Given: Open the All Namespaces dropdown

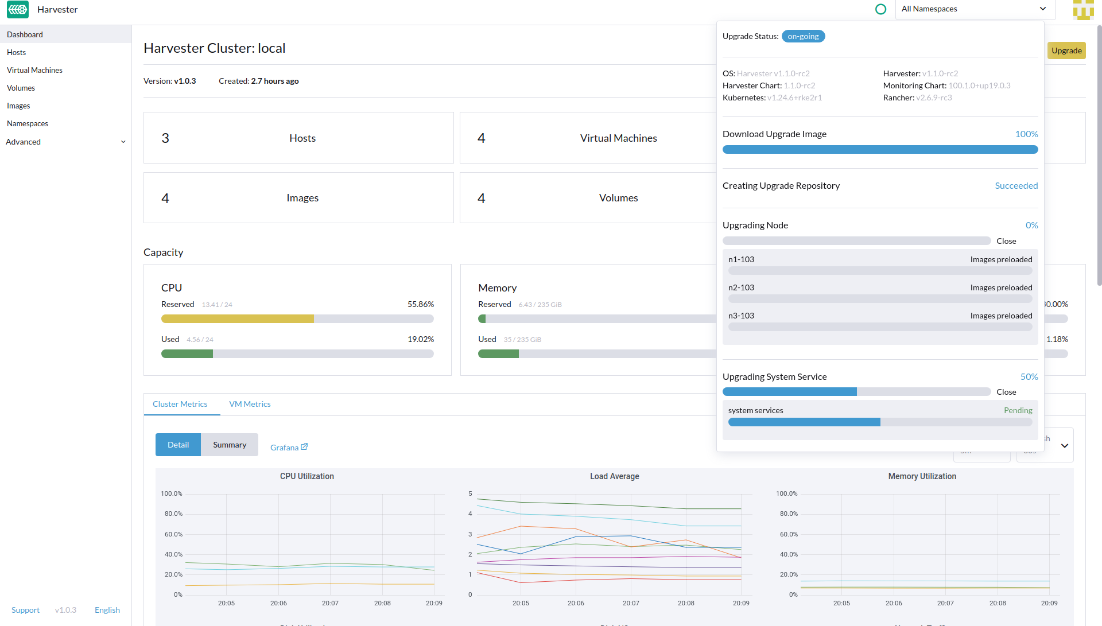Looking at the screenshot, I should click(x=975, y=9).
